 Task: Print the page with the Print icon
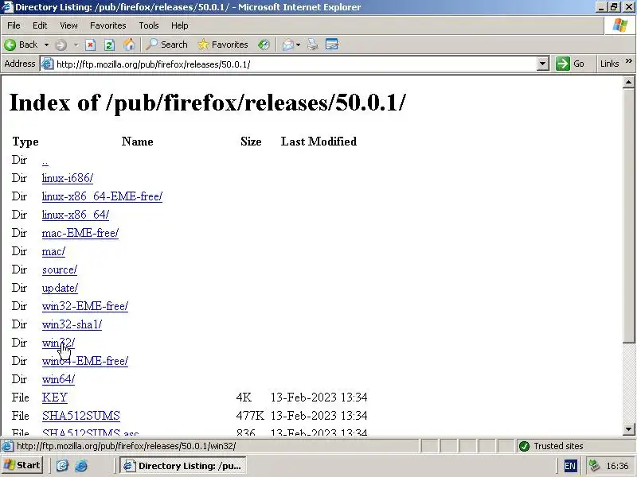coord(312,45)
